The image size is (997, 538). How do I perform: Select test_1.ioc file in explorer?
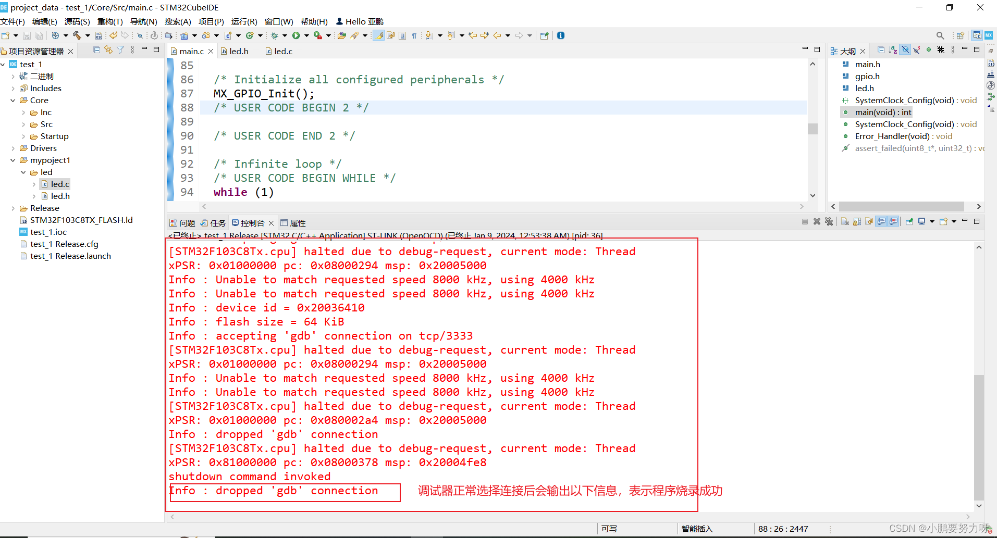[48, 232]
